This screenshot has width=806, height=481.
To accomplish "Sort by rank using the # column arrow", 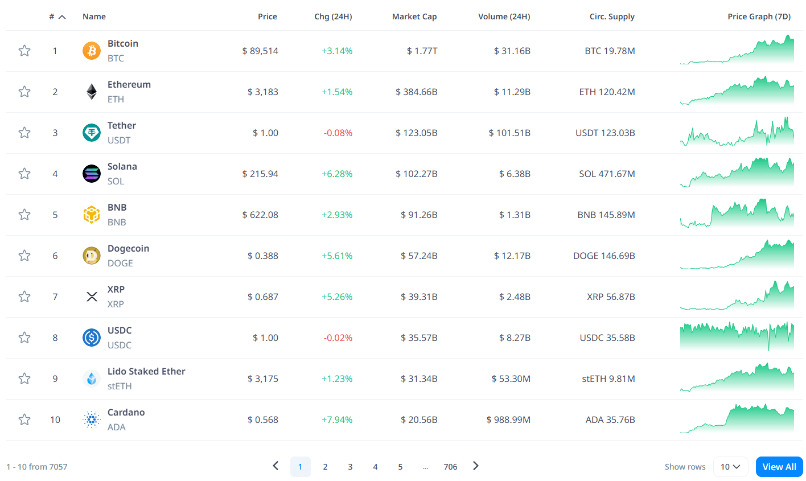I will 62,17.
